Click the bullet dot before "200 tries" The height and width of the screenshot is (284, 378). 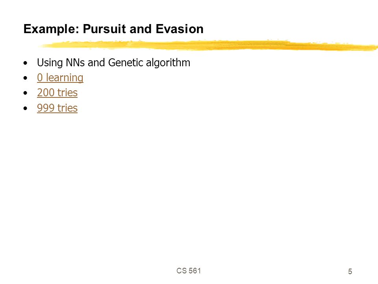pos(26,93)
